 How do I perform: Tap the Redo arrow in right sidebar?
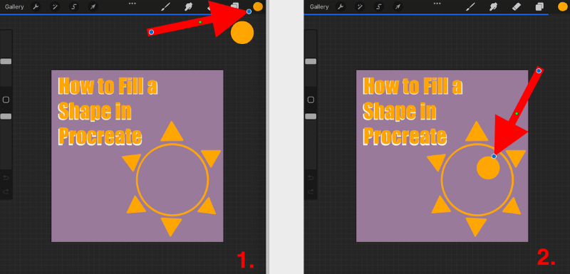311,191
